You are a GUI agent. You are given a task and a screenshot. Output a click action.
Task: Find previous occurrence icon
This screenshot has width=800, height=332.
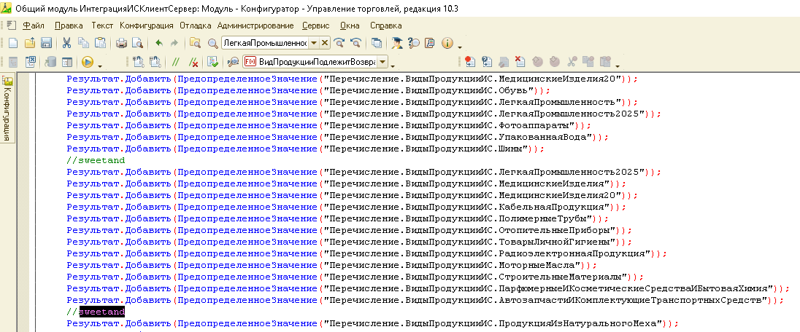(x=356, y=43)
